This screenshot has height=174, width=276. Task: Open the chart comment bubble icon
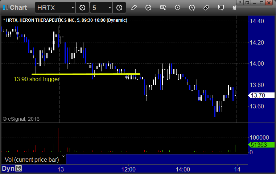tap(221, 8)
